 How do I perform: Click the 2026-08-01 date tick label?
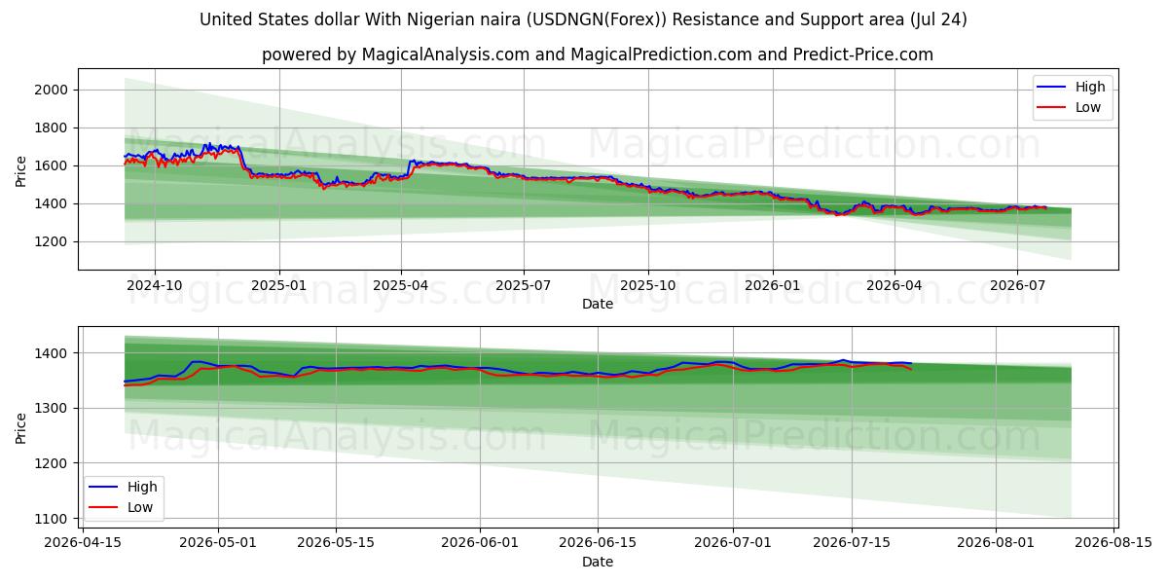pyautogui.click(x=996, y=543)
